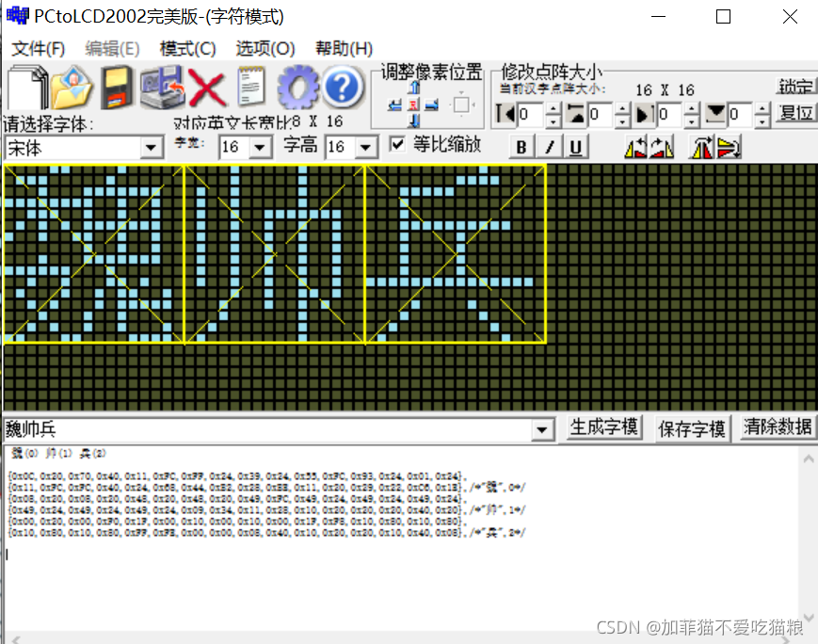Open the 文件(F) menu
The height and width of the screenshot is (644, 818).
pos(38,49)
